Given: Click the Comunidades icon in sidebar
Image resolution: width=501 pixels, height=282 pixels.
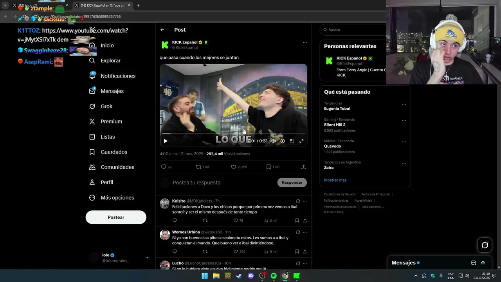Looking at the screenshot, I should point(92,167).
